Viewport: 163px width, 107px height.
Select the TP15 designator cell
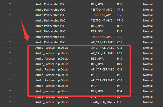click(129, 10)
